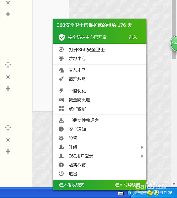
Task: Click the four-squares icon for 软件管家
Action: 61,108
